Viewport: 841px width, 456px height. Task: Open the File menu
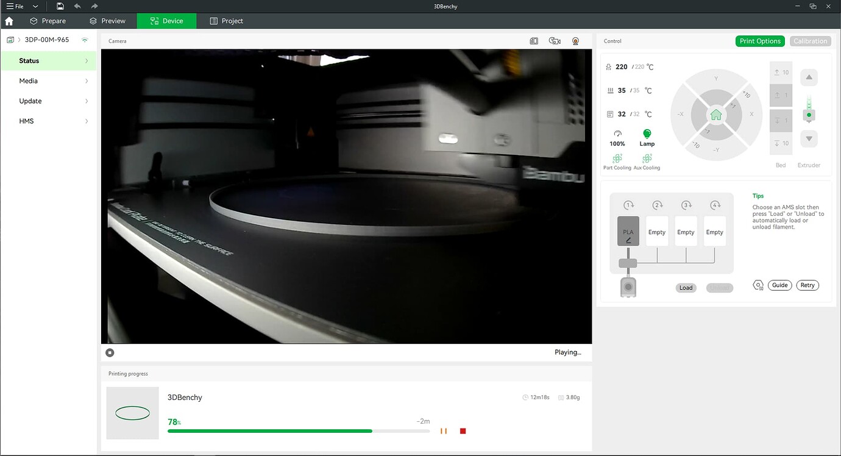click(x=15, y=6)
